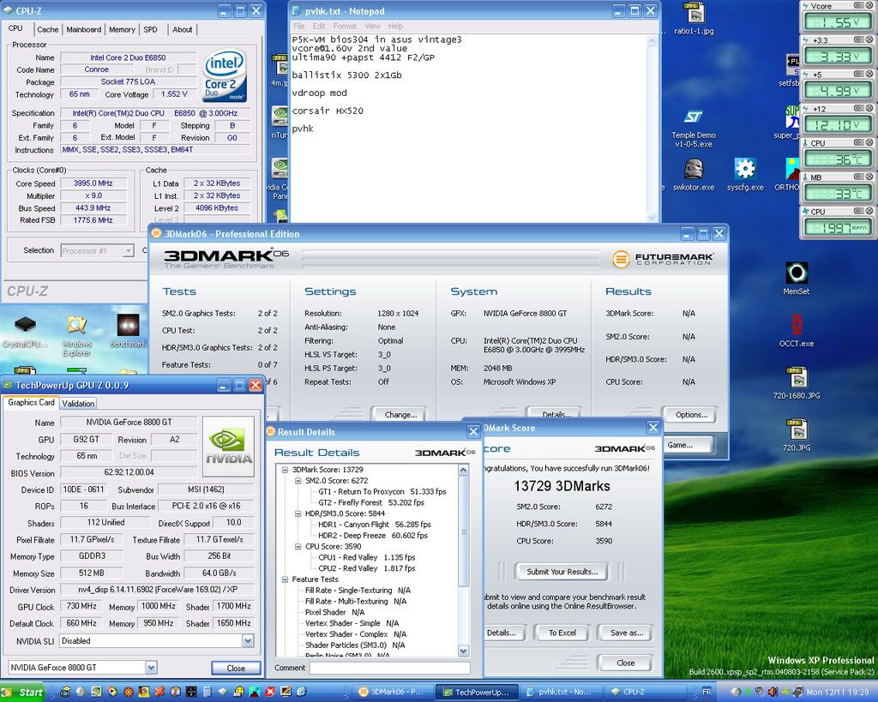Viewport: 878px width, 702px height.
Task: Click the Comment field in Result Details
Action: 389,668
